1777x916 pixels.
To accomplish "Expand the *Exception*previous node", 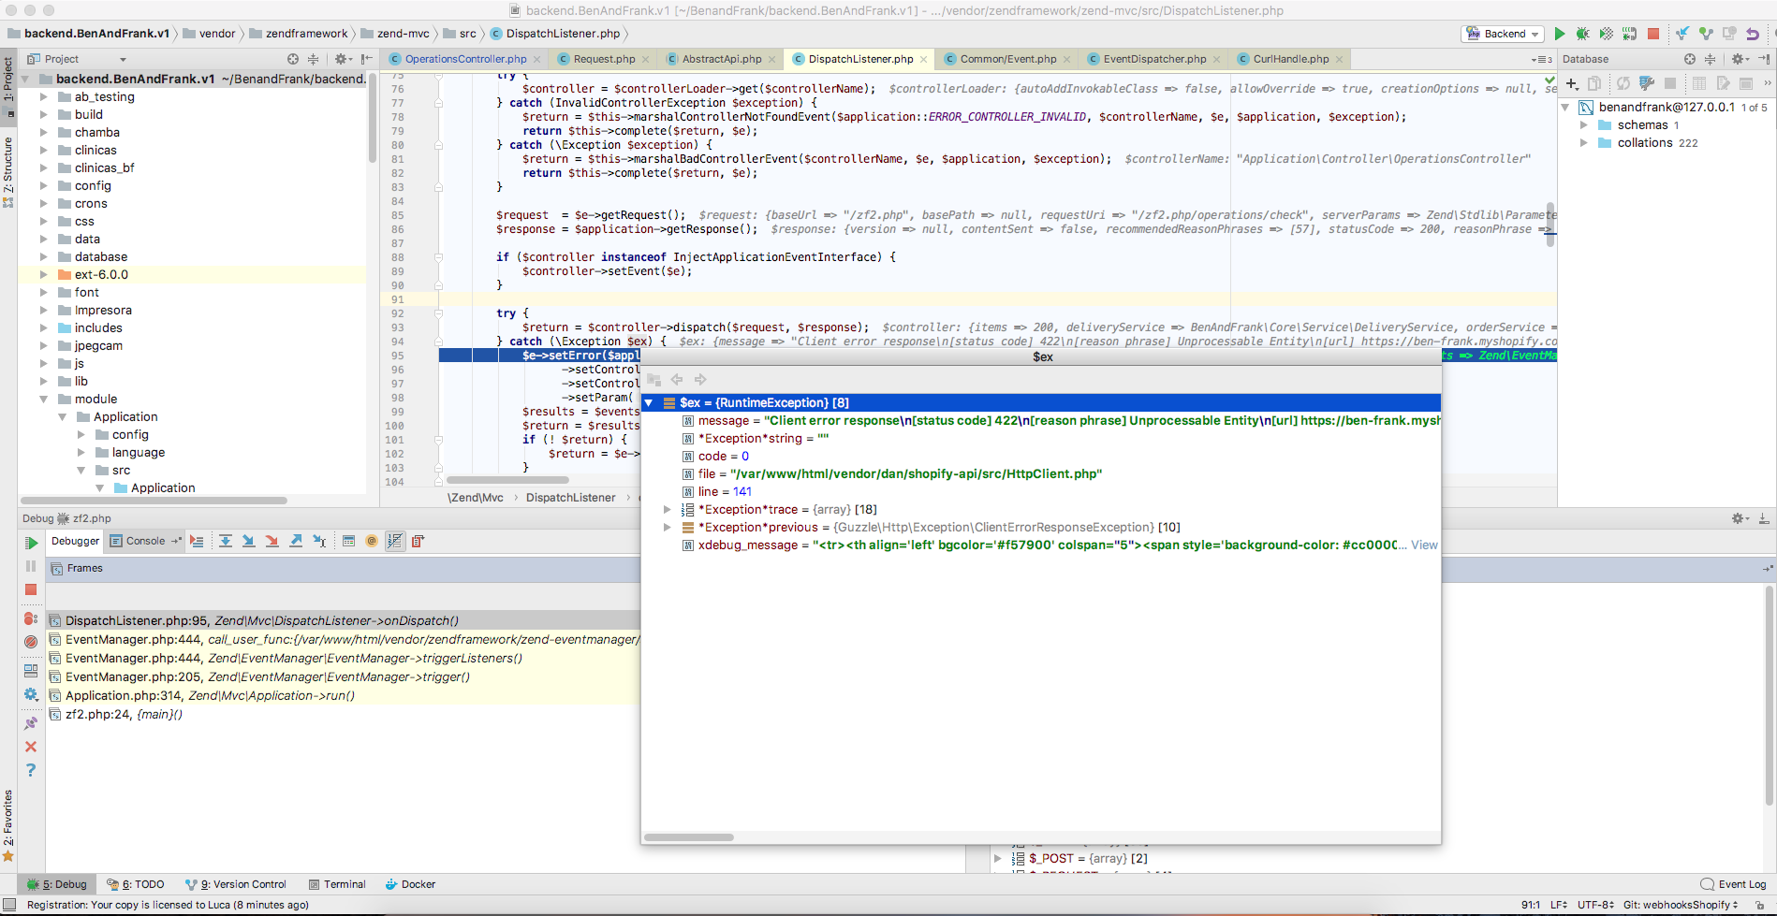I will tap(667, 528).
